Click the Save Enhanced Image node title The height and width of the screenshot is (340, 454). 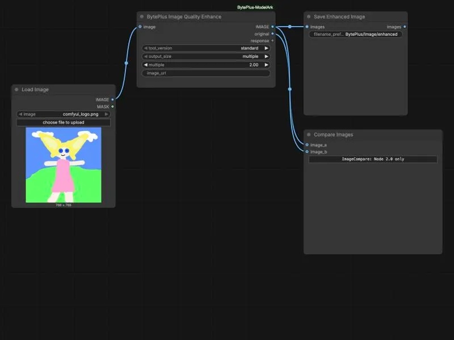(x=339, y=17)
